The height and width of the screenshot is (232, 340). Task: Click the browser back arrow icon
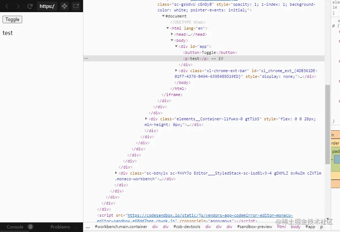click(x=7, y=6)
